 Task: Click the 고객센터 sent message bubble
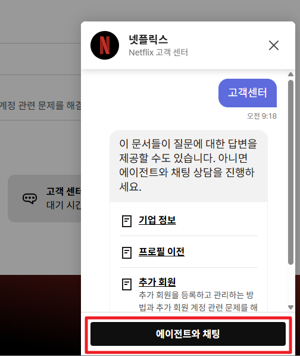click(248, 93)
